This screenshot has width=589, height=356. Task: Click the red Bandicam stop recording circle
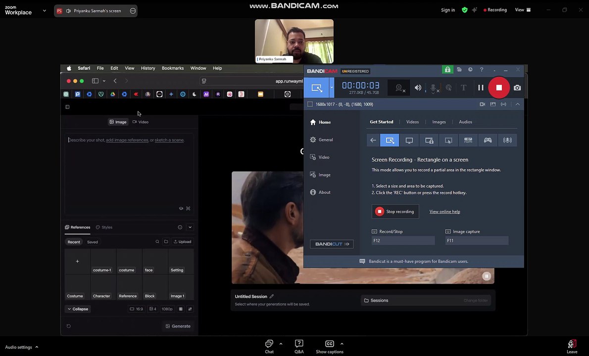tap(499, 88)
